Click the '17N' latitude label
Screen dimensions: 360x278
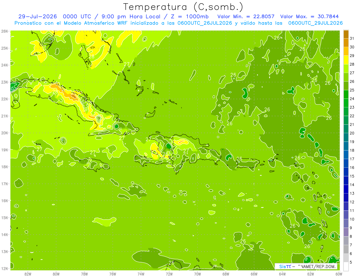pyautogui.click(x=4, y=184)
